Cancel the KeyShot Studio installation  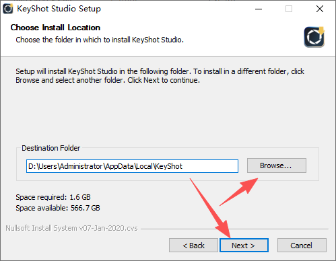tap(302, 246)
